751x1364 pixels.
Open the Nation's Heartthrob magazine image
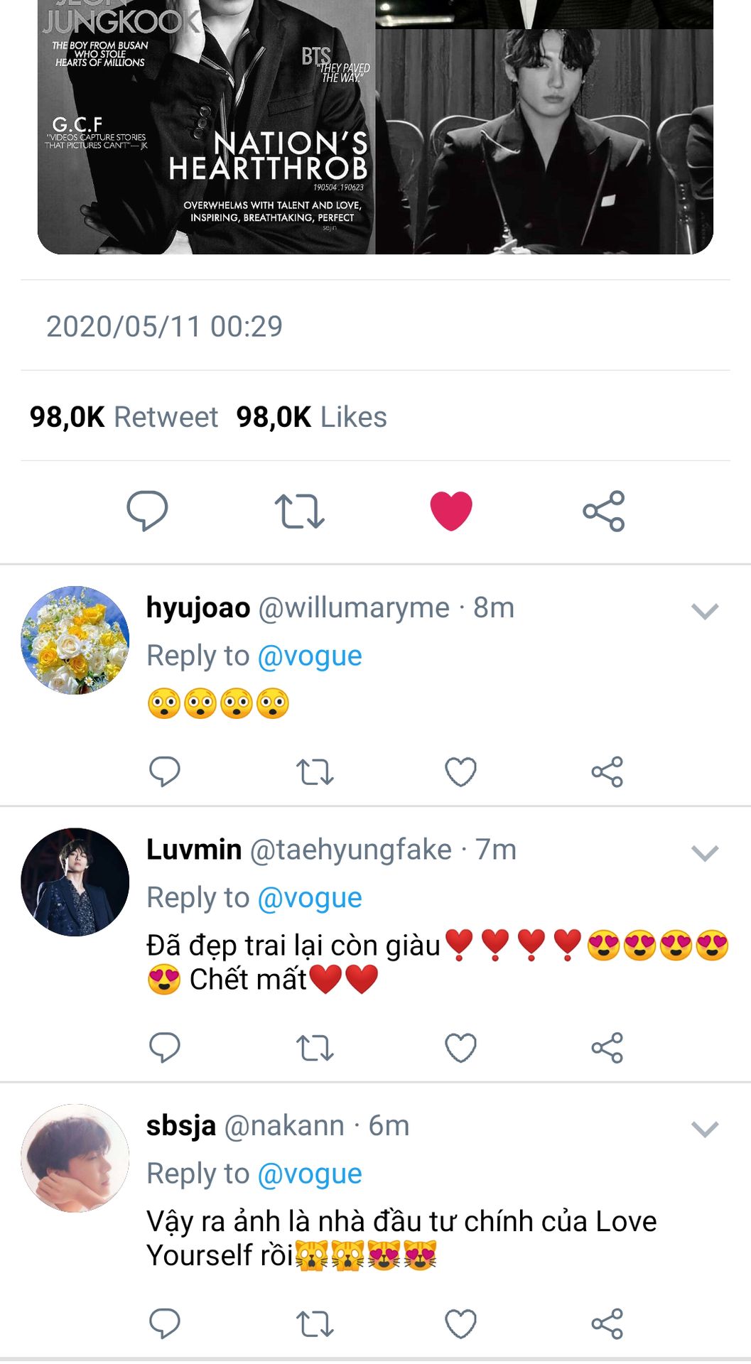click(x=206, y=128)
